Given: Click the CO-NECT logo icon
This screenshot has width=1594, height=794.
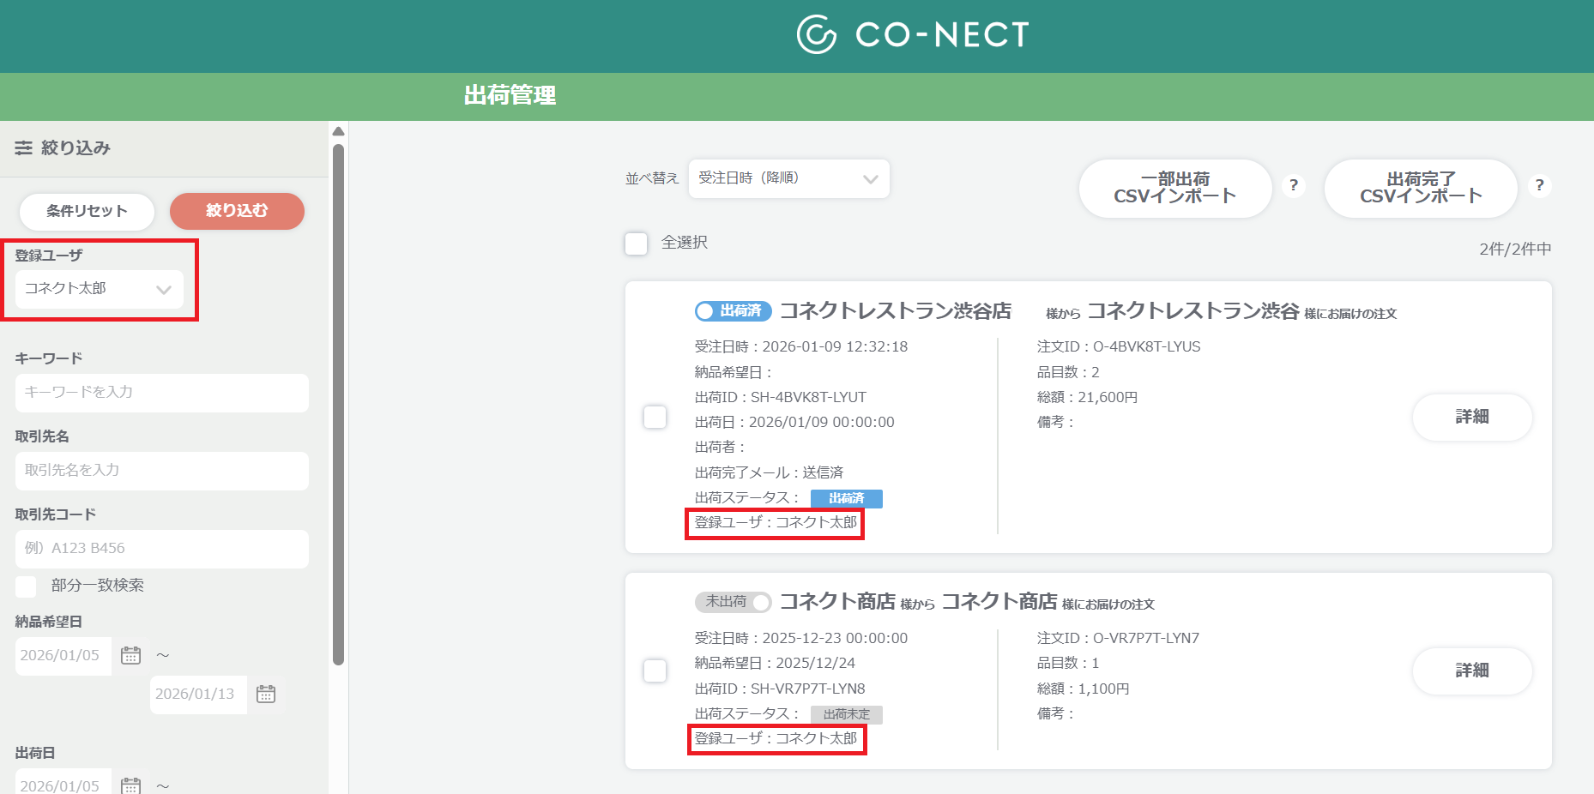Looking at the screenshot, I should pyautogui.click(x=816, y=34).
